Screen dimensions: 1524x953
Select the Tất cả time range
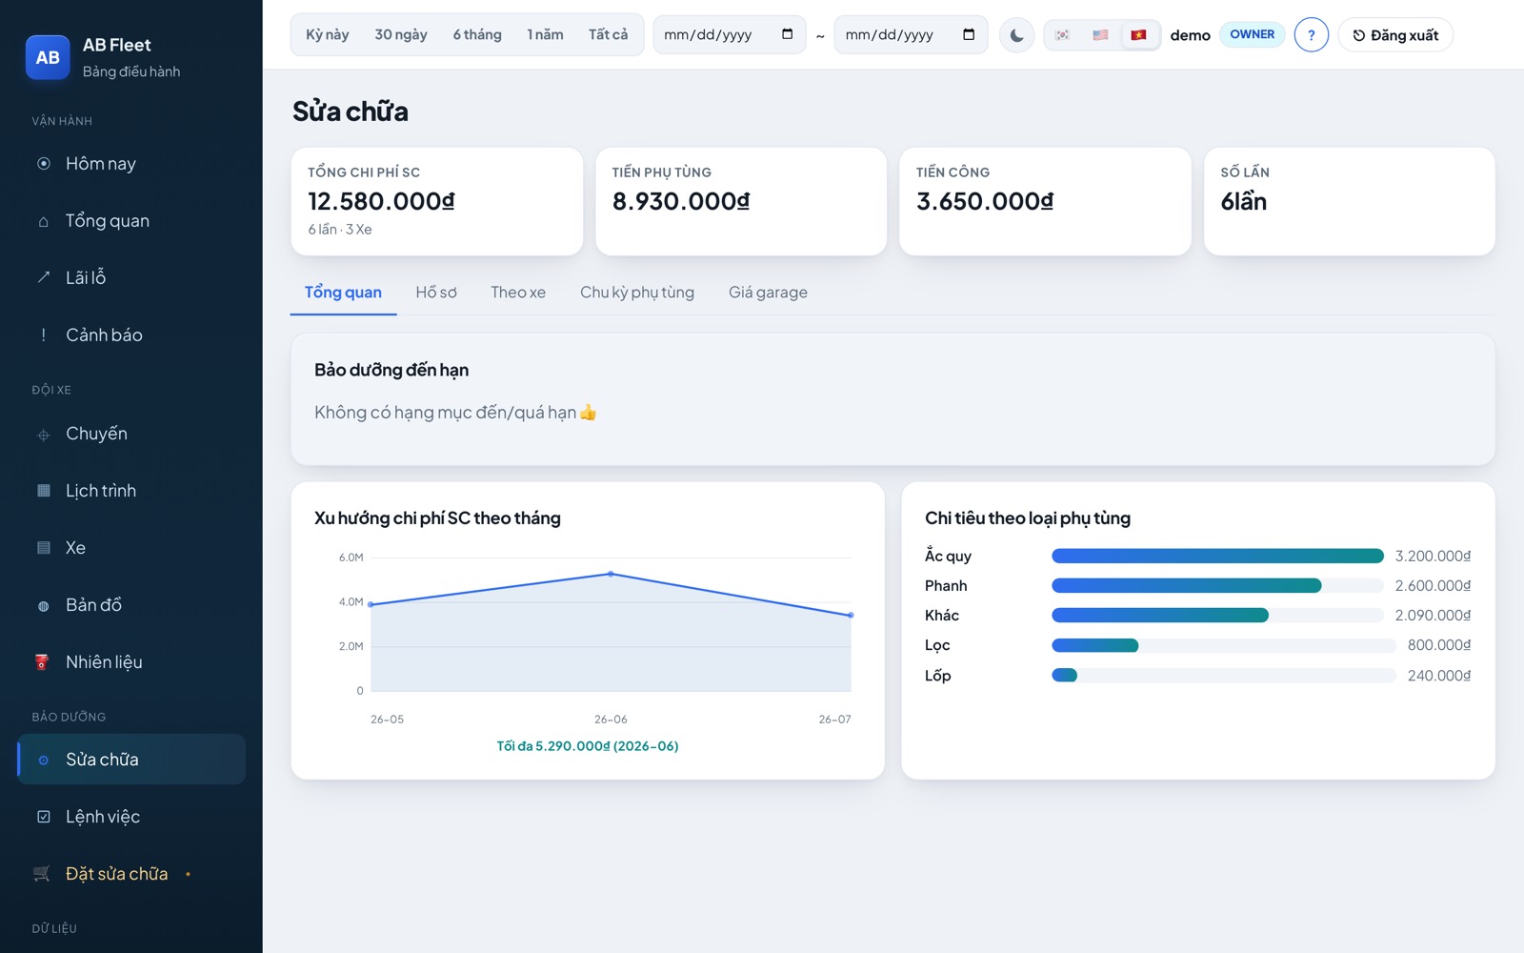coord(608,35)
